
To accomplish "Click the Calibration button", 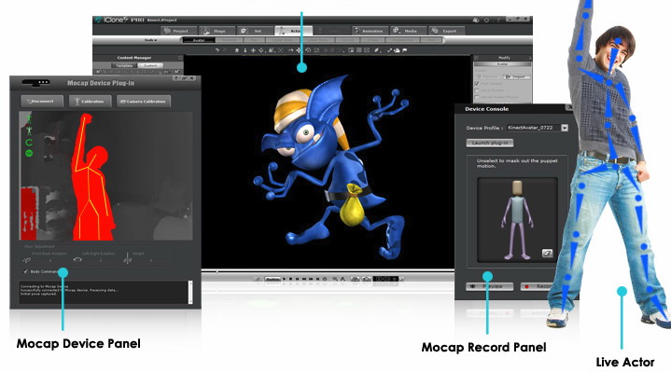I will click(x=91, y=102).
